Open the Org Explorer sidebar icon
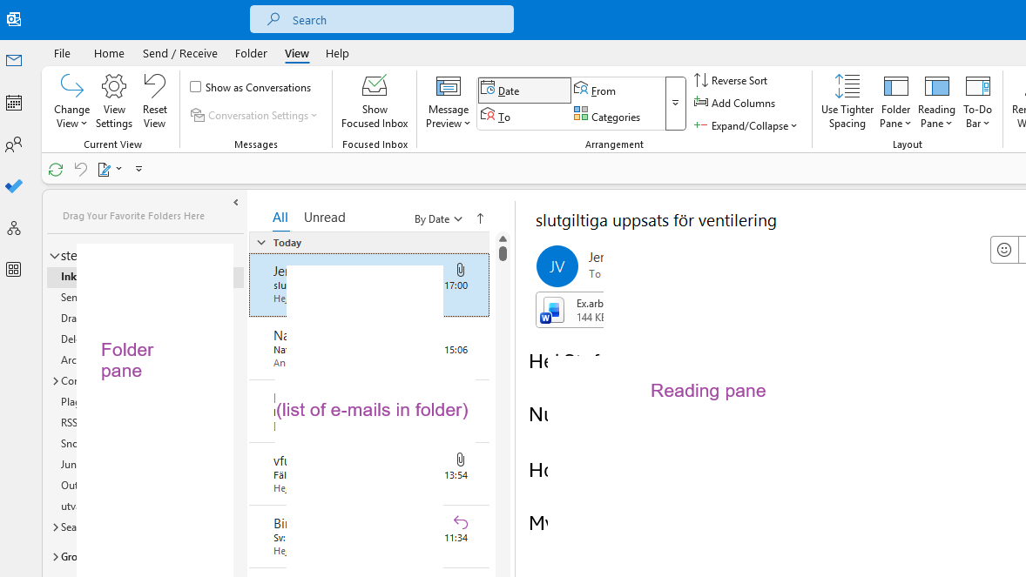 point(14,228)
